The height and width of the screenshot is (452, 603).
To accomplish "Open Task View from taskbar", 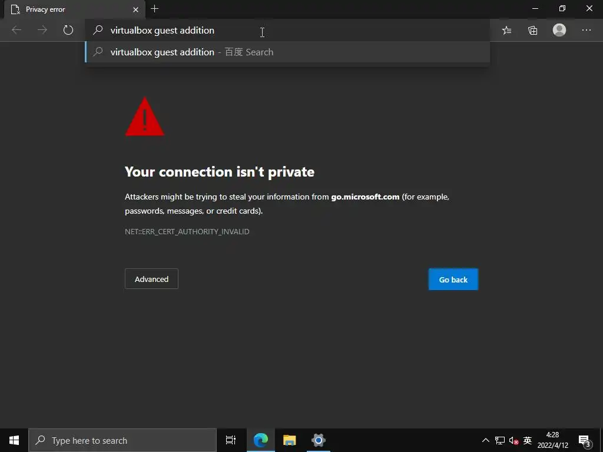I will click(x=231, y=440).
